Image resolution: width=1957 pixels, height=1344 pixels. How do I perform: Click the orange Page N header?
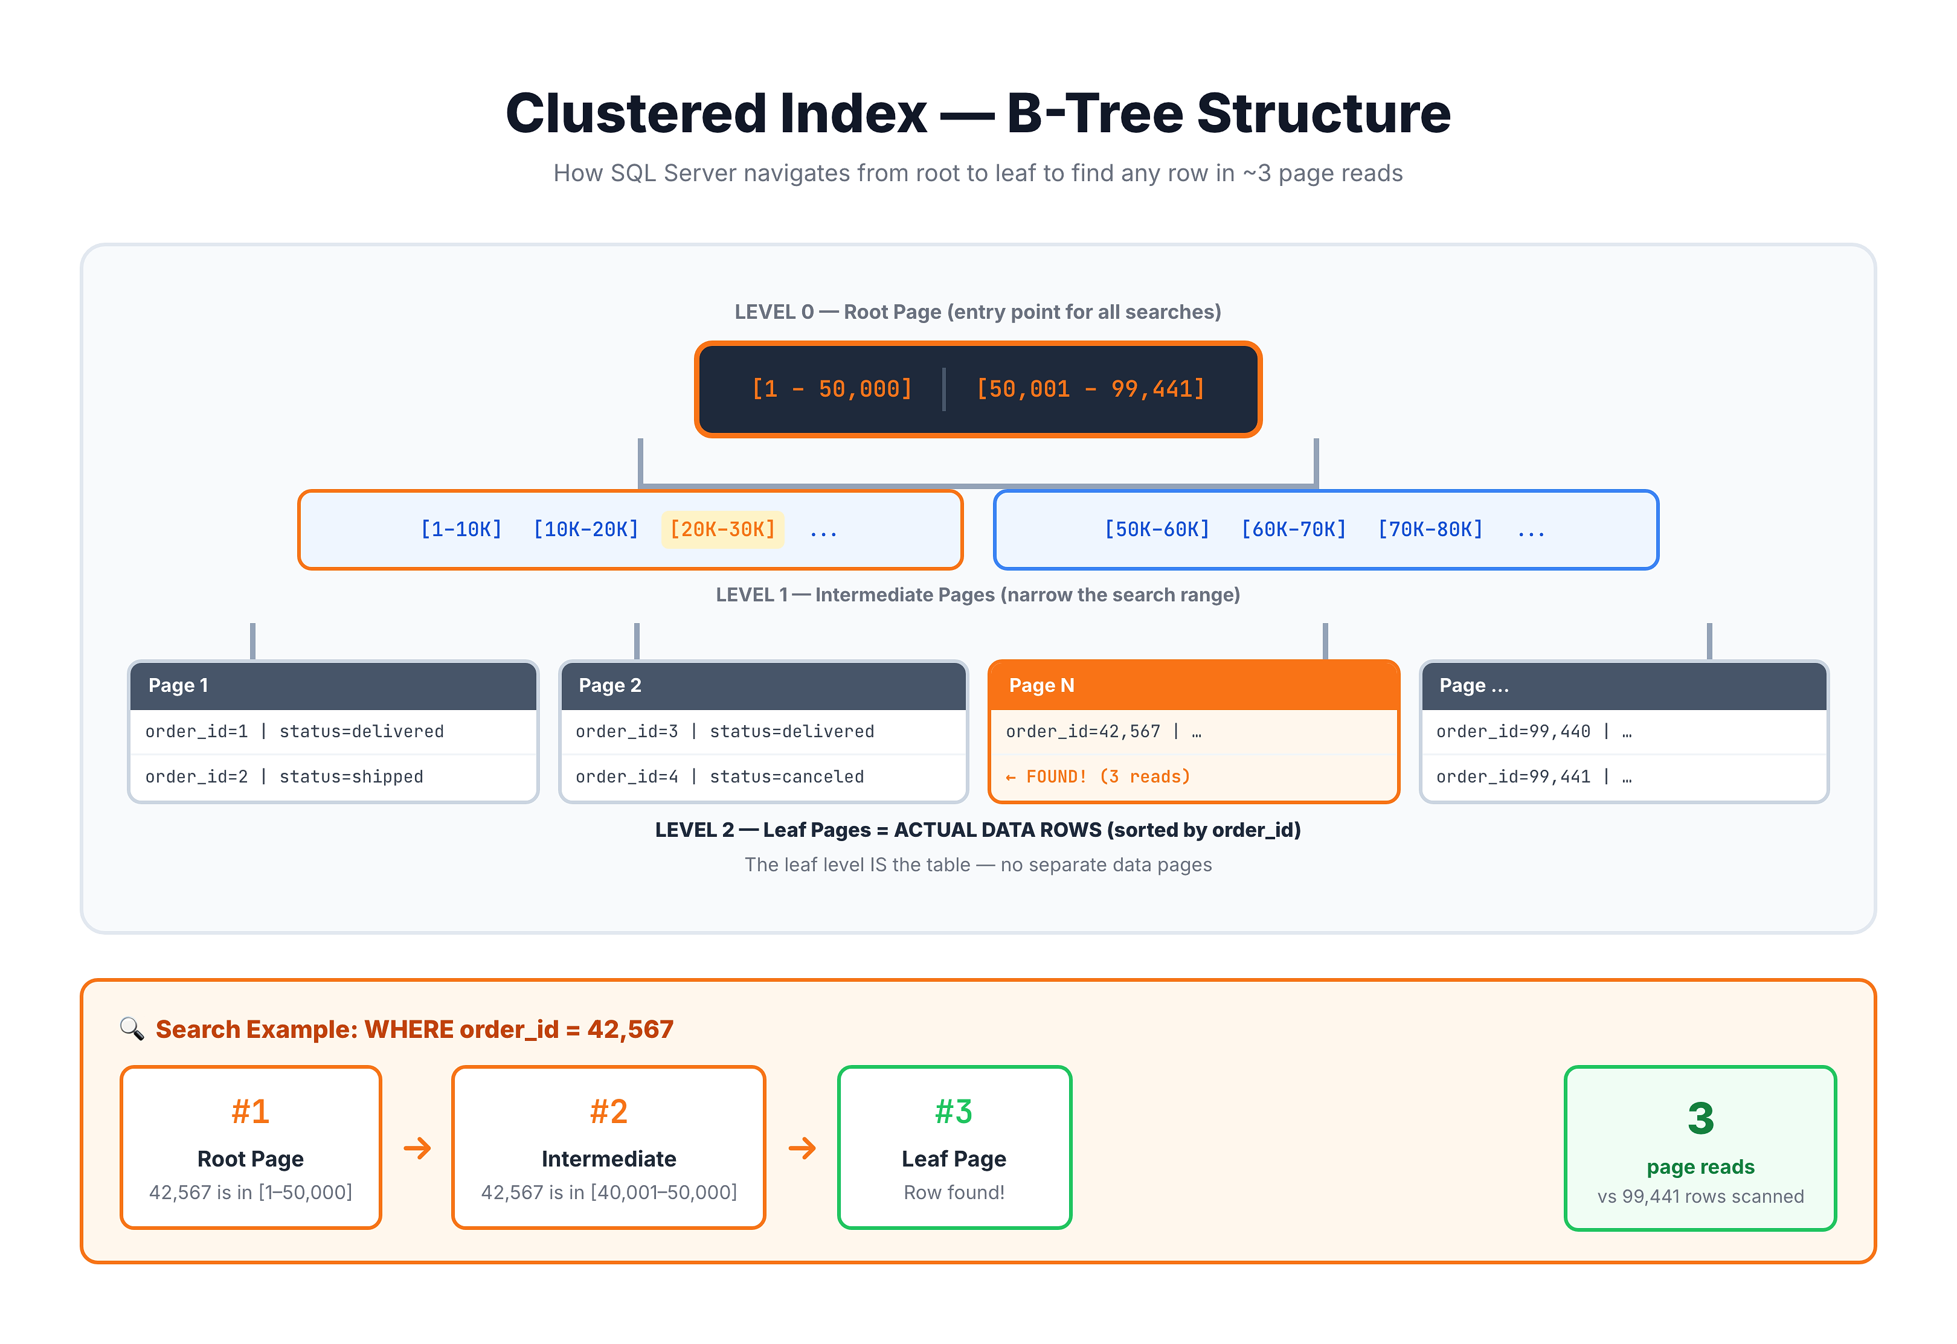point(1194,685)
